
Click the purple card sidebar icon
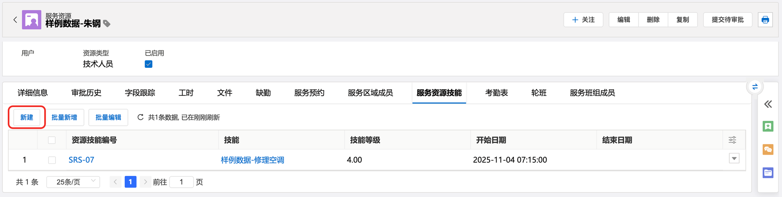click(768, 172)
